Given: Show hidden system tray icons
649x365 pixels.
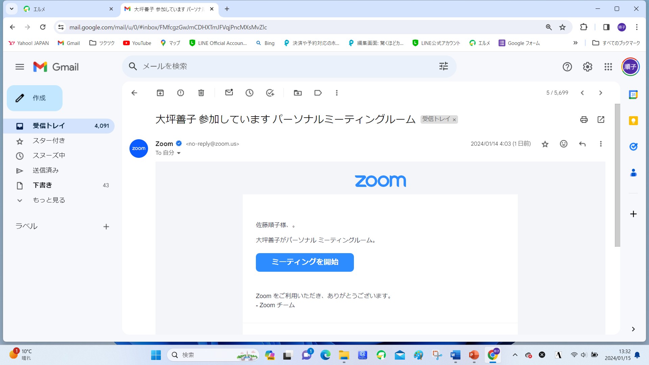Looking at the screenshot, I should click(x=515, y=355).
